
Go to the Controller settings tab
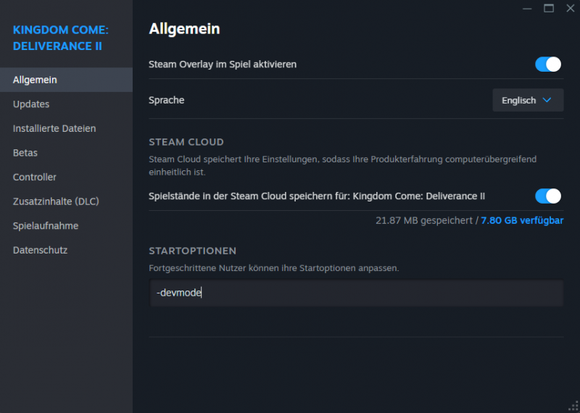(66, 177)
